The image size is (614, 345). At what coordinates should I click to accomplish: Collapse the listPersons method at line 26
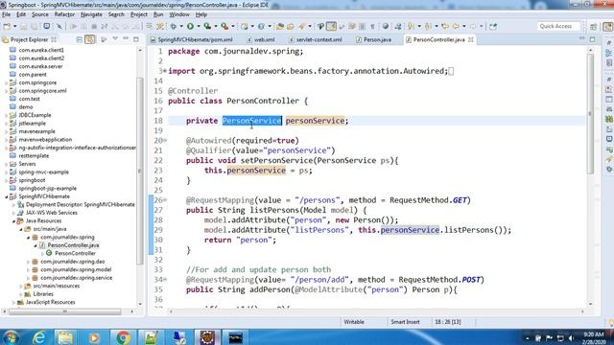(x=164, y=200)
